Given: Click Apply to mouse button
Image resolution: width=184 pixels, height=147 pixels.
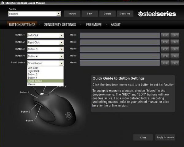Looking at the screenshot, I should coord(165,137).
